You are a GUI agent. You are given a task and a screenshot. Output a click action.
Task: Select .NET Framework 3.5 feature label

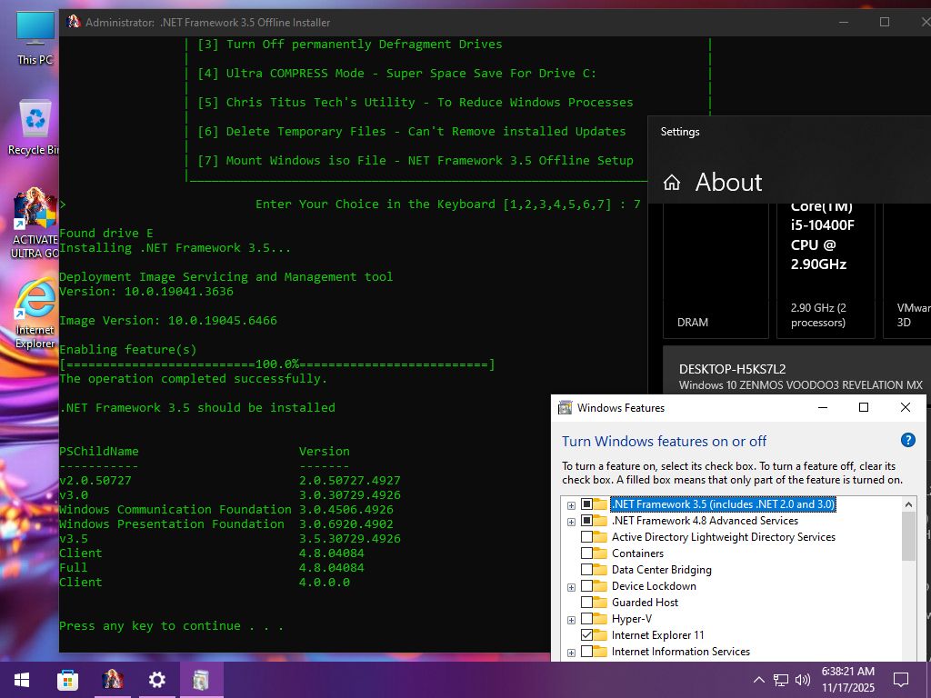pyautogui.click(x=723, y=504)
